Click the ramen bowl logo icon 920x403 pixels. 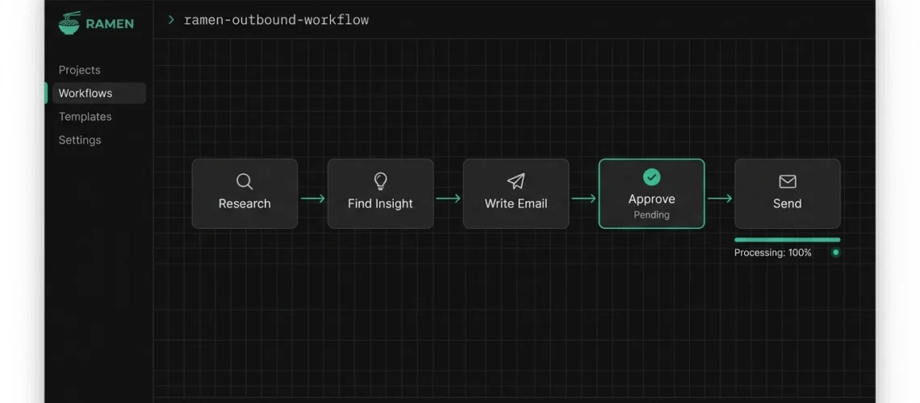[x=69, y=22]
